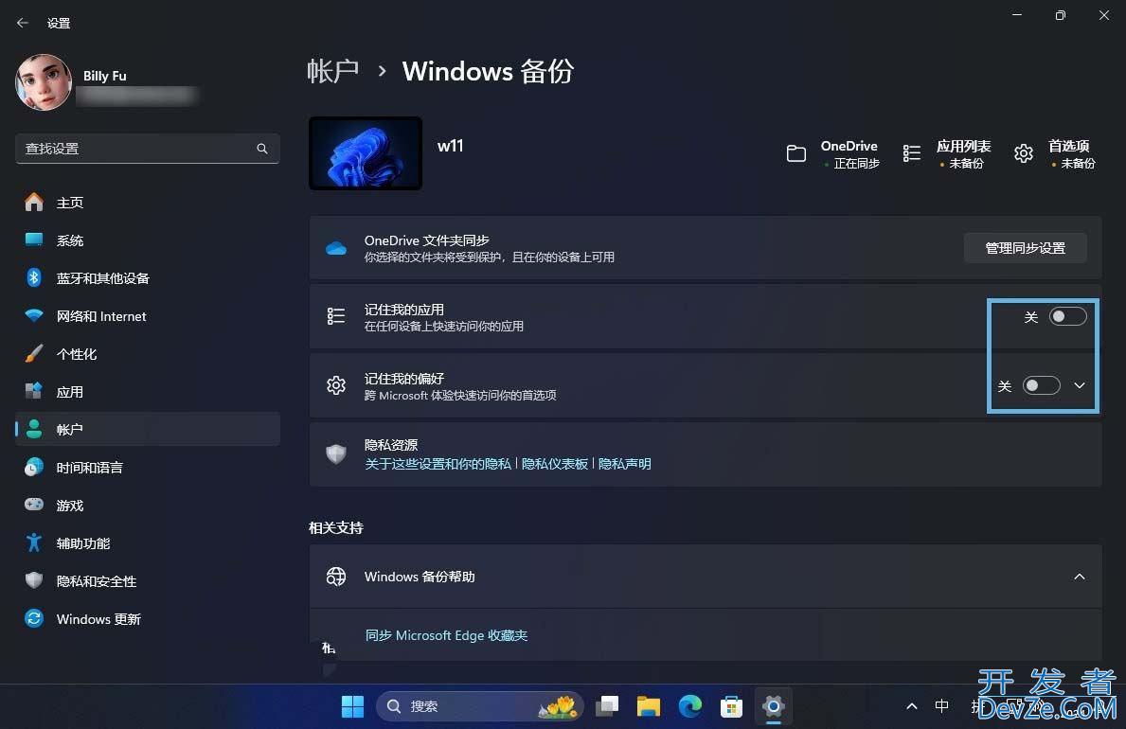Open 关于这些设置和你的隐私 link
This screenshot has height=729, width=1126.
pos(438,464)
